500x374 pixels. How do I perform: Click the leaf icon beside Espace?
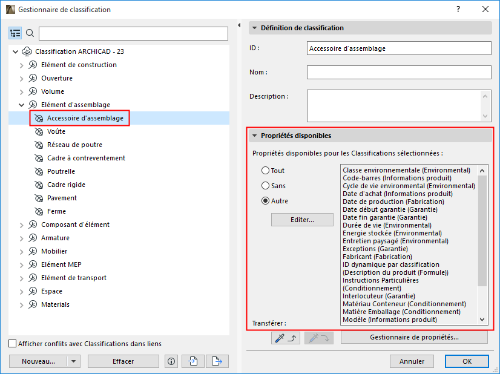33,291
